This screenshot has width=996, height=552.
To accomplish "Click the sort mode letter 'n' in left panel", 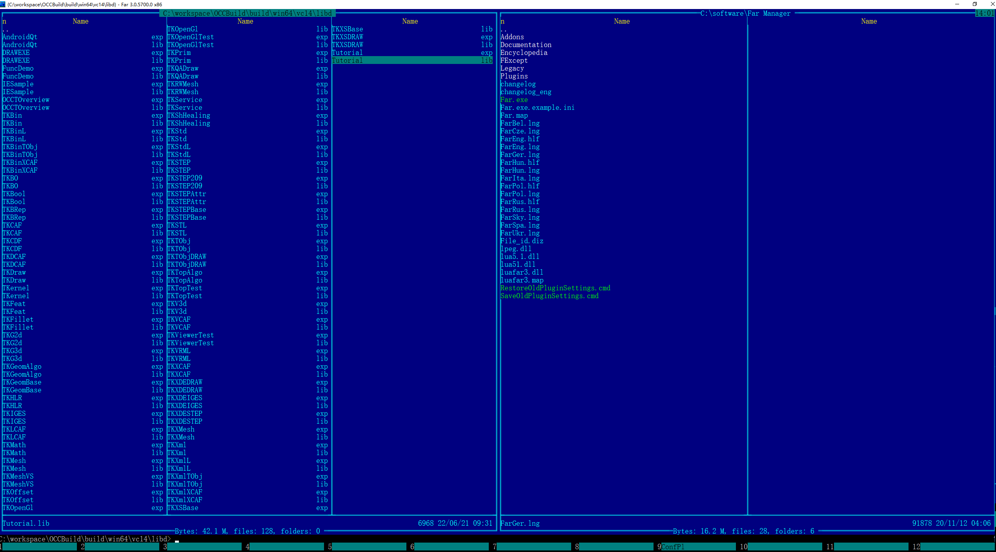I will tap(4, 22).
